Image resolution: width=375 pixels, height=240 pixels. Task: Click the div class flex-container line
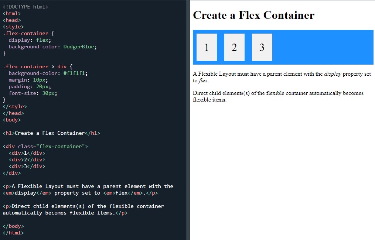pos(45,146)
